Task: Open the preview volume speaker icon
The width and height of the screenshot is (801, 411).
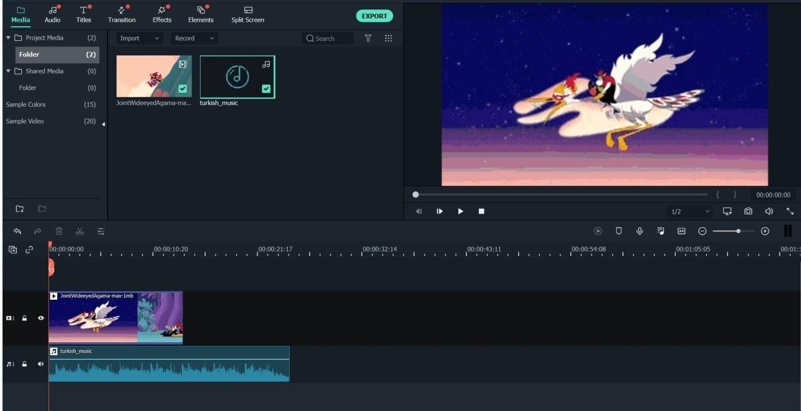Action: pyautogui.click(x=769, y=211)
